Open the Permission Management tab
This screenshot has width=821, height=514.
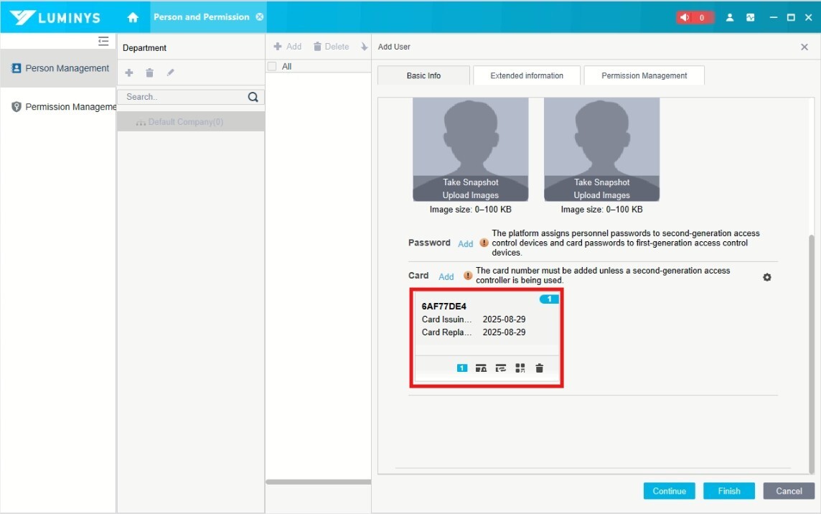[x=644, y=75]
